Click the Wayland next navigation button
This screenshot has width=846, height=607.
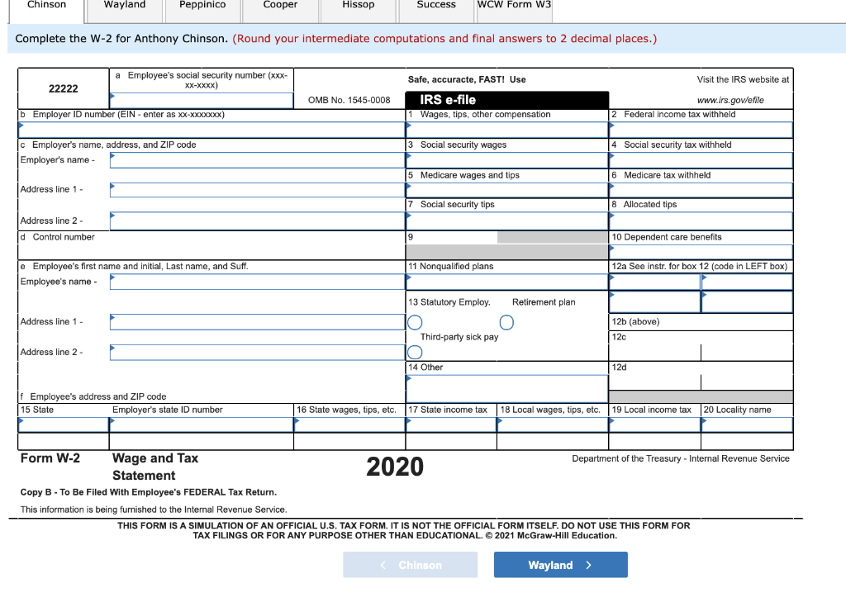tap(560, 564)
